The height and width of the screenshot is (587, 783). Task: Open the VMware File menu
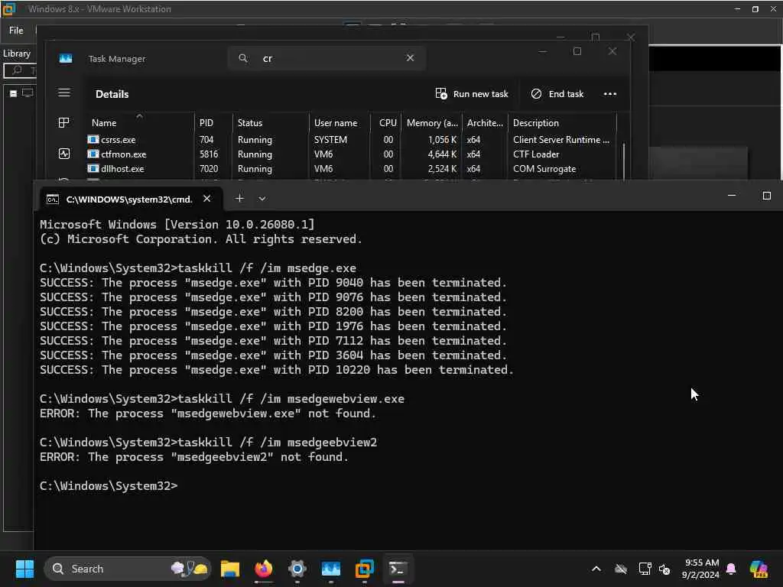[16, 31]
